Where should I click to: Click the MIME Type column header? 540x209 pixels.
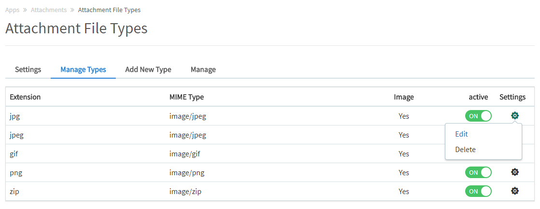point(186,97)
